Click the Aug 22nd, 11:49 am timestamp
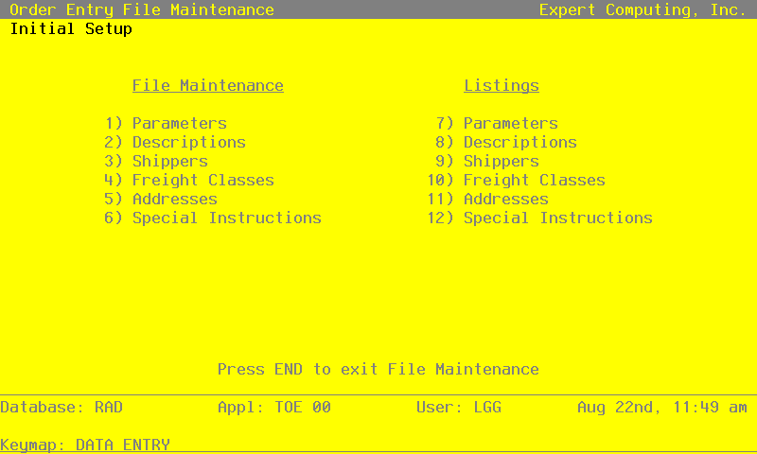 (x=662, y=408)
